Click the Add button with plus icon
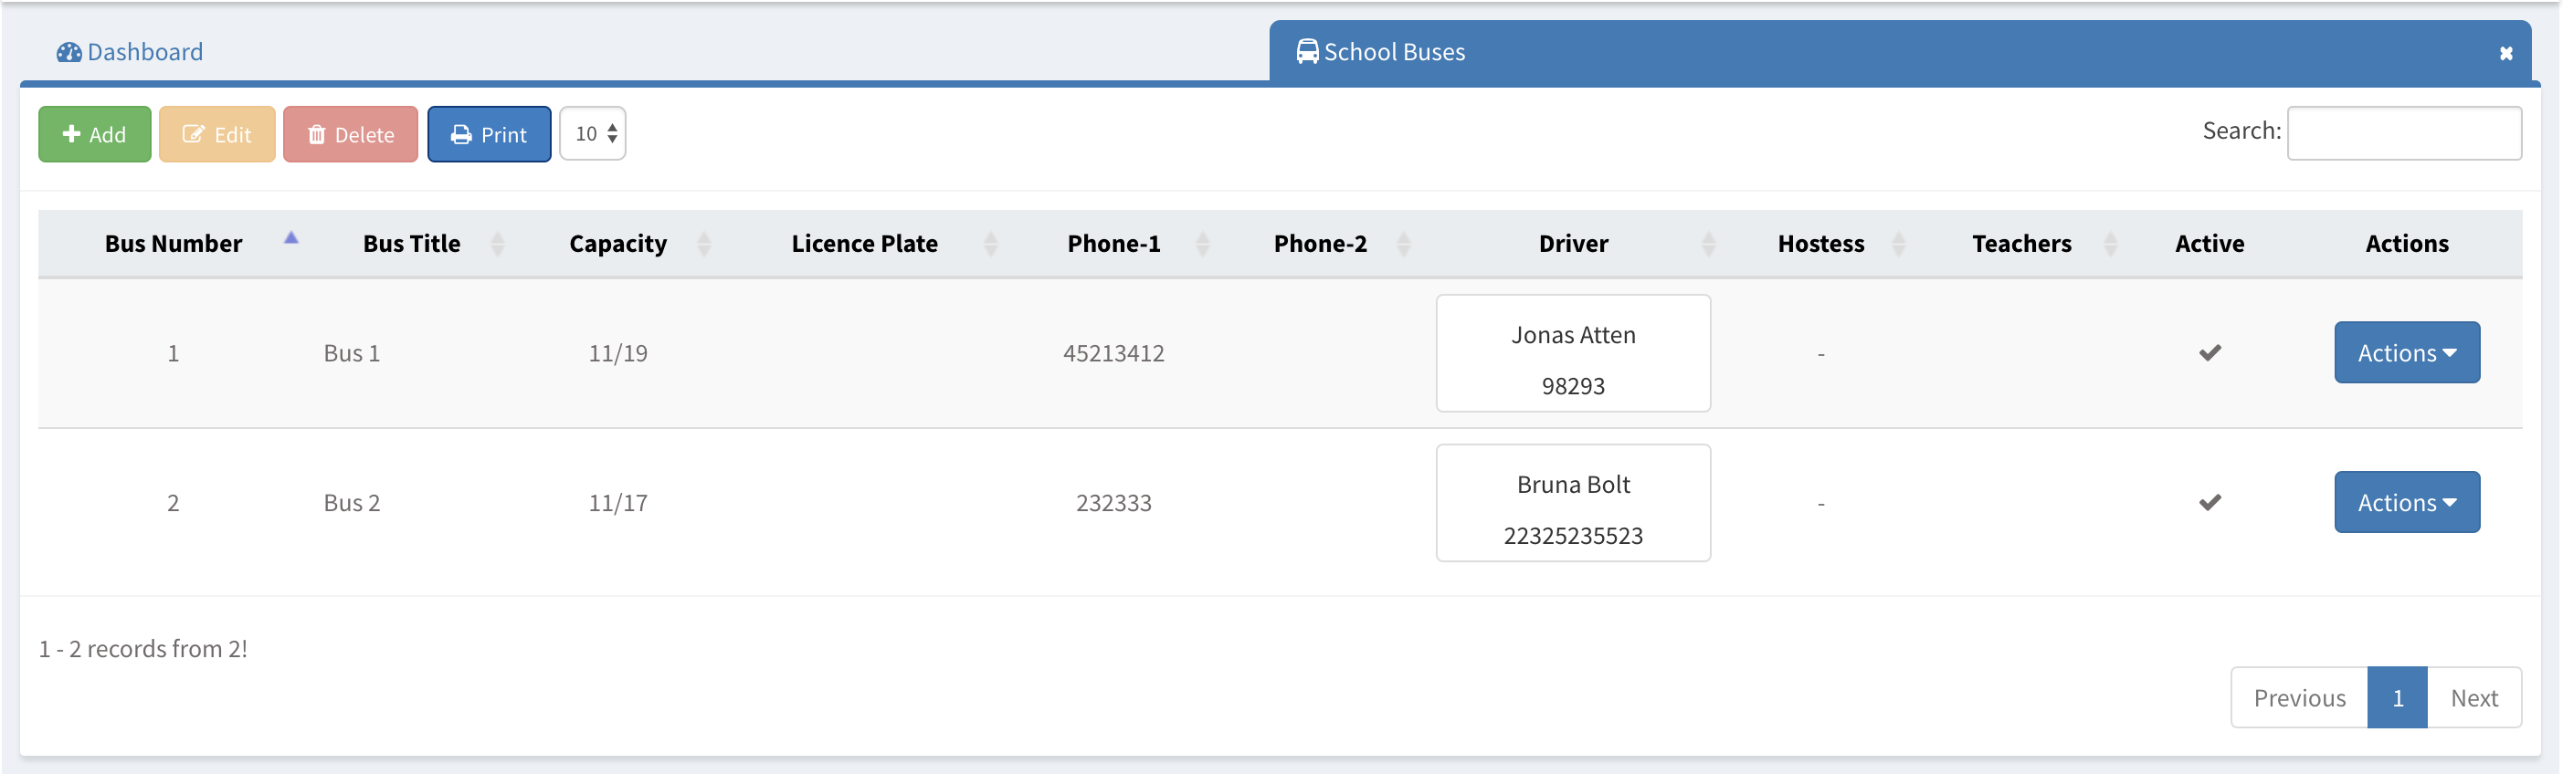The image size is (2563, 774). (94, 134)
